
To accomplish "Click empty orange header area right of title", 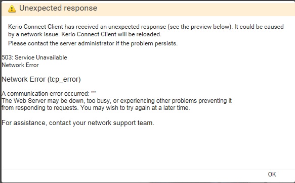I will (x=196, y=9).
